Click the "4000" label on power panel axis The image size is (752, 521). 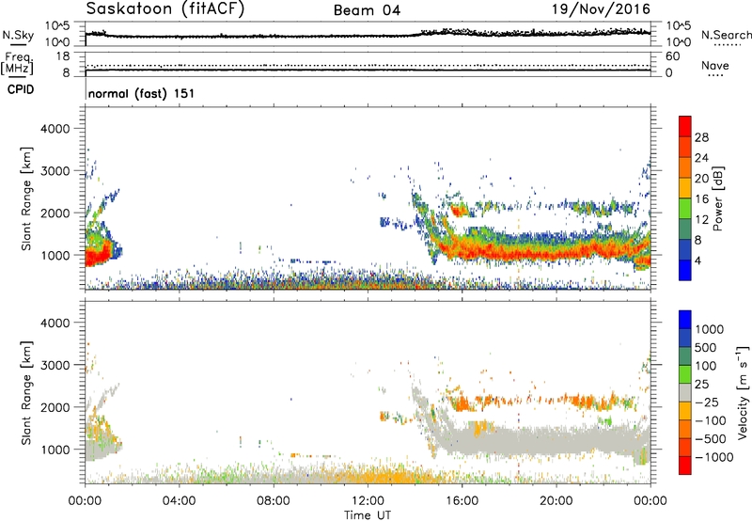click(55, 129)
